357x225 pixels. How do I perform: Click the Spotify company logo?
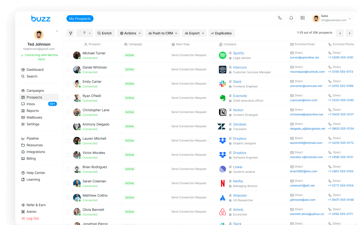pos(223,55)
